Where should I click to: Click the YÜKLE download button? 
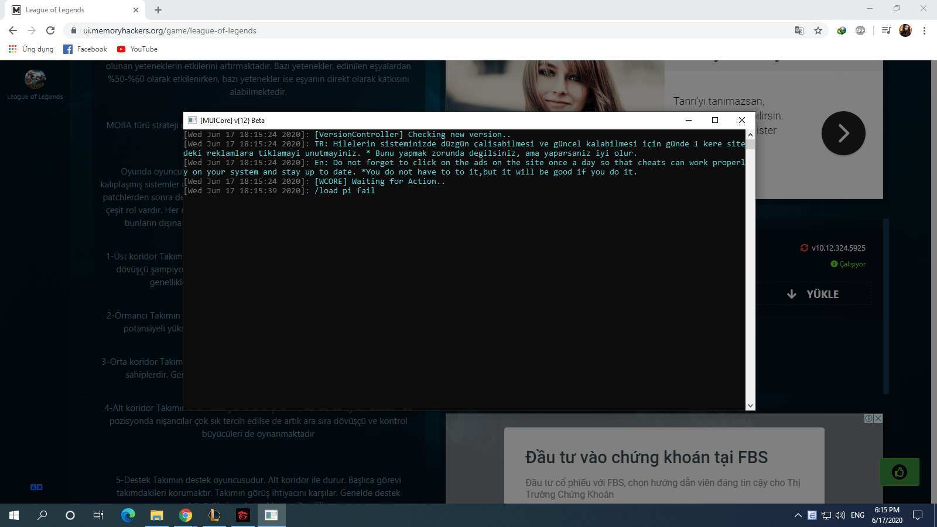tap(812, 294)
